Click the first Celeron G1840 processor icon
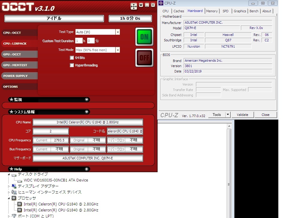The image size is (302, 218). click(x=20, y=204)
